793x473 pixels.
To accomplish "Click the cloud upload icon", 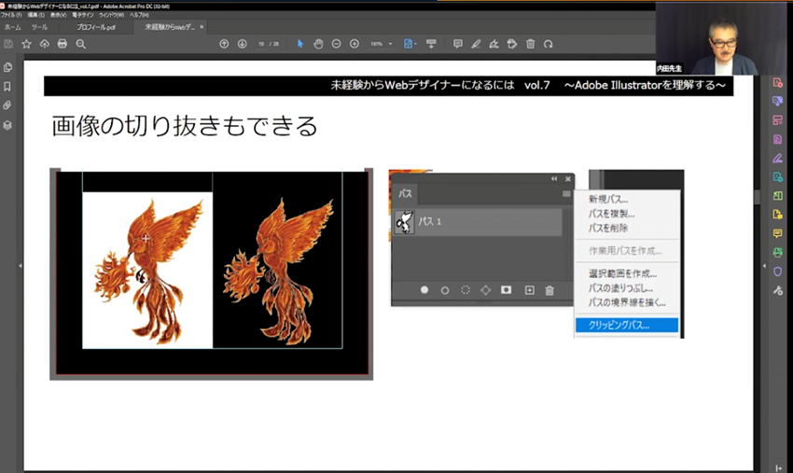I will (x=45, y=44).
